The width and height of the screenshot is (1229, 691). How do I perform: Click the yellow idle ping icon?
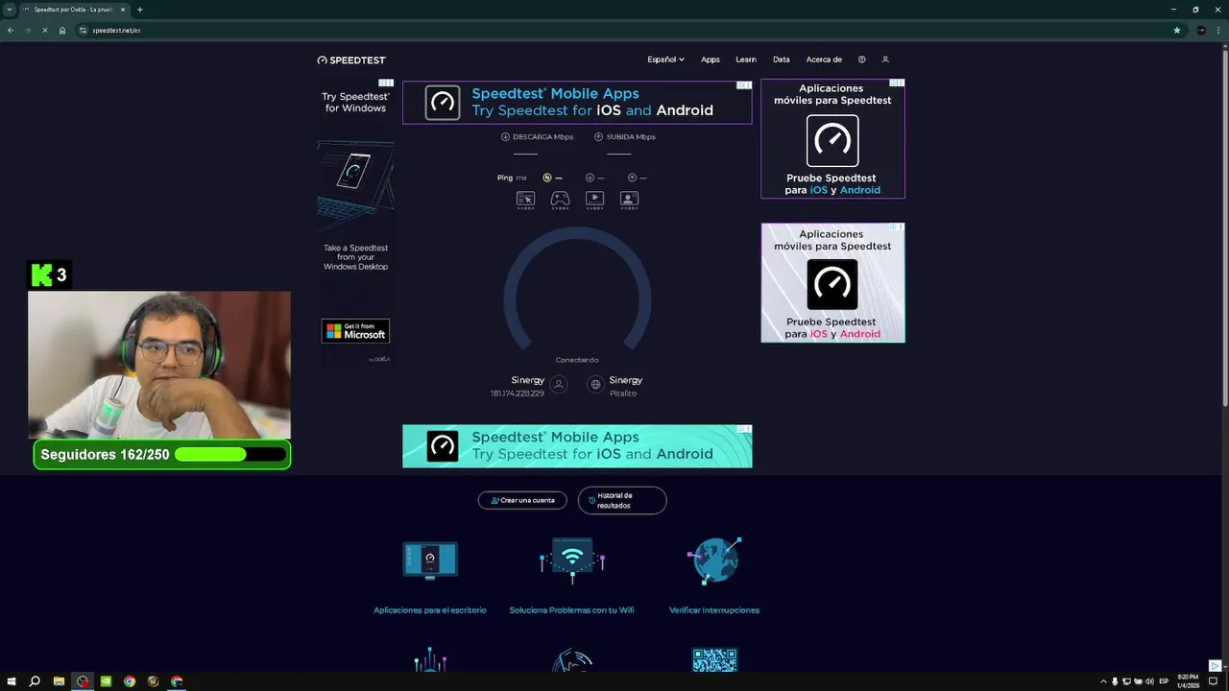[546, 178]
